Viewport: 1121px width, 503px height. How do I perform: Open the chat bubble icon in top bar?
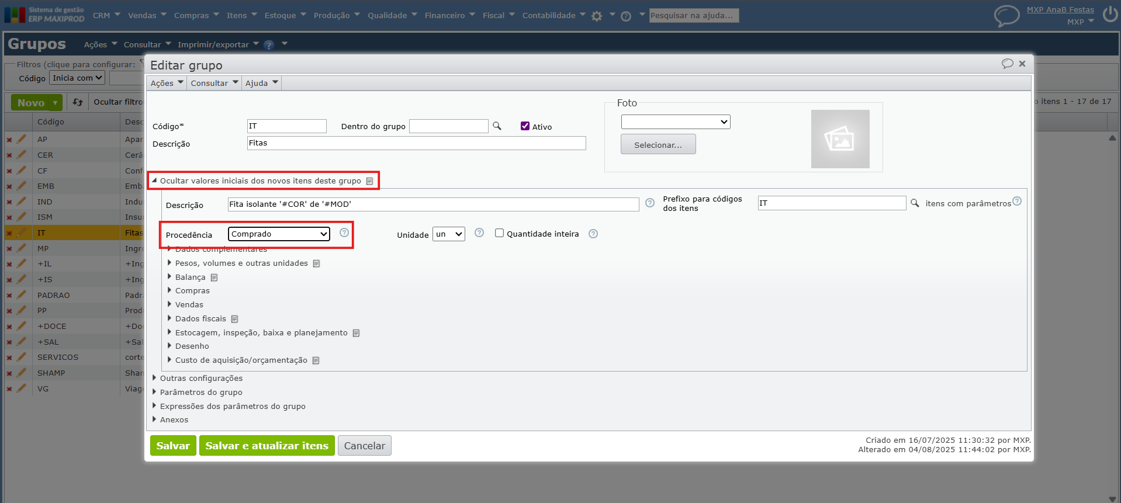pyautogui.click(x=1006, y=16)
